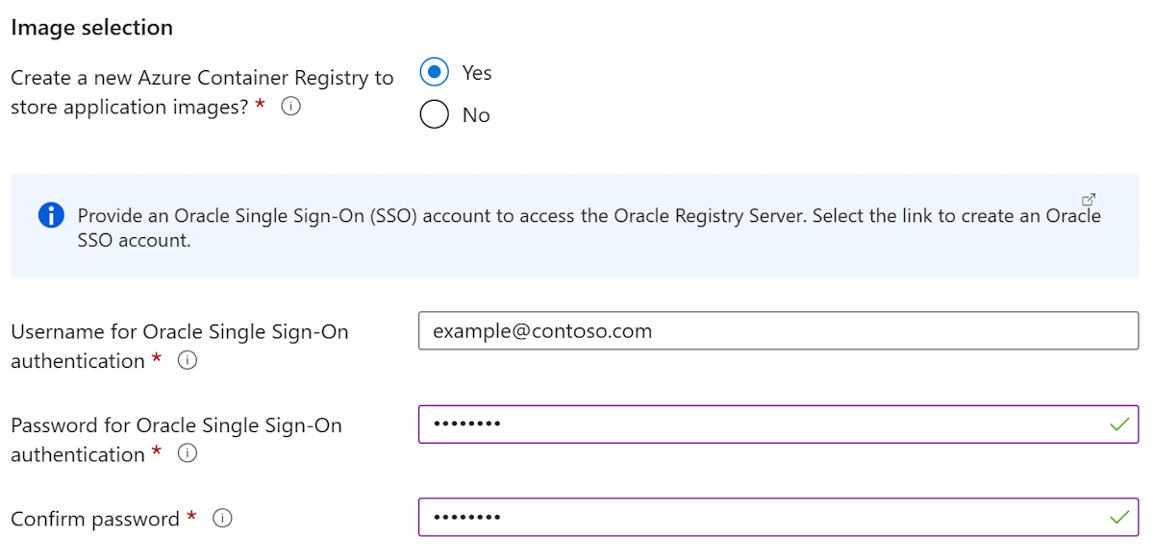Click the info icon beside the Container Registry question
Image resolution: width=1154 pixels, height=557 pixels.
[291, 107]
